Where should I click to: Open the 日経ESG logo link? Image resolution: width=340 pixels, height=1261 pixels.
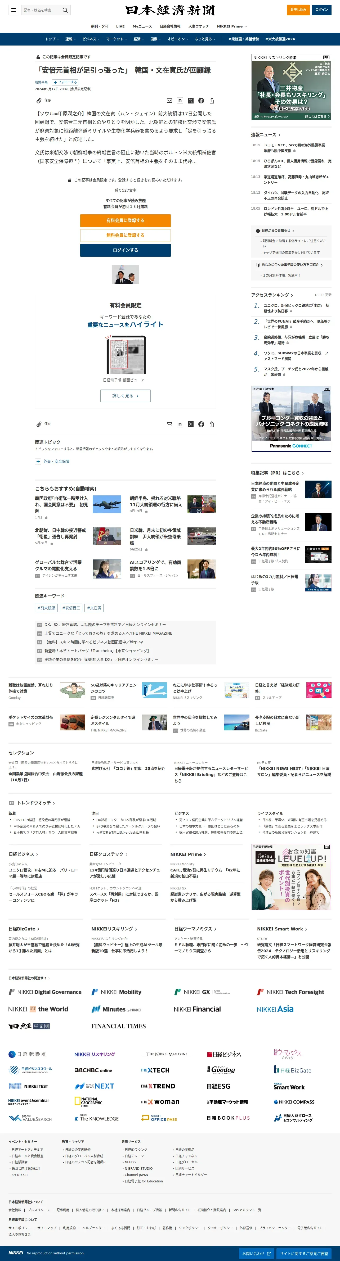(x=218, y=1086)
